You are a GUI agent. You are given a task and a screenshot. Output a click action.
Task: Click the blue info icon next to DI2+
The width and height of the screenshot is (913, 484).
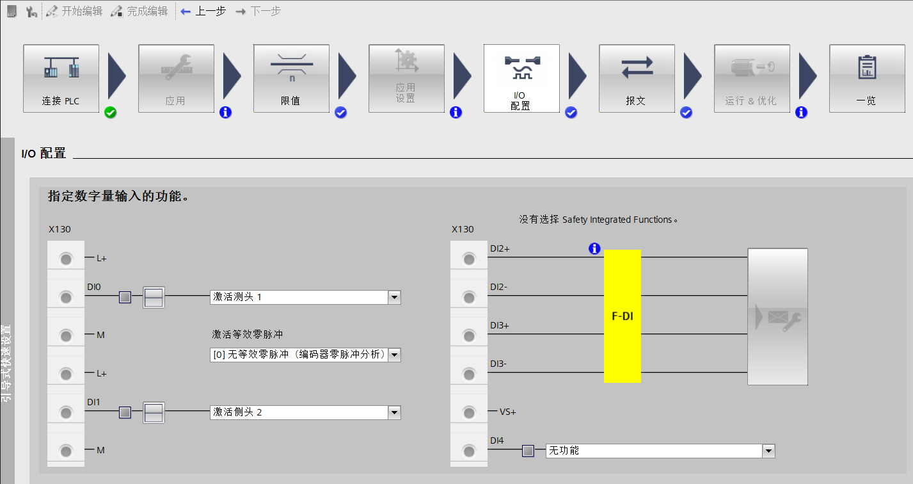click(x=594, y=249)
